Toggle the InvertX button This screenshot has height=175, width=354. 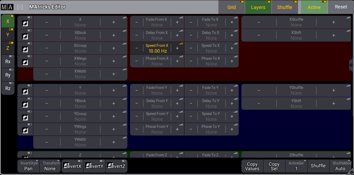[x=73, y=166]
